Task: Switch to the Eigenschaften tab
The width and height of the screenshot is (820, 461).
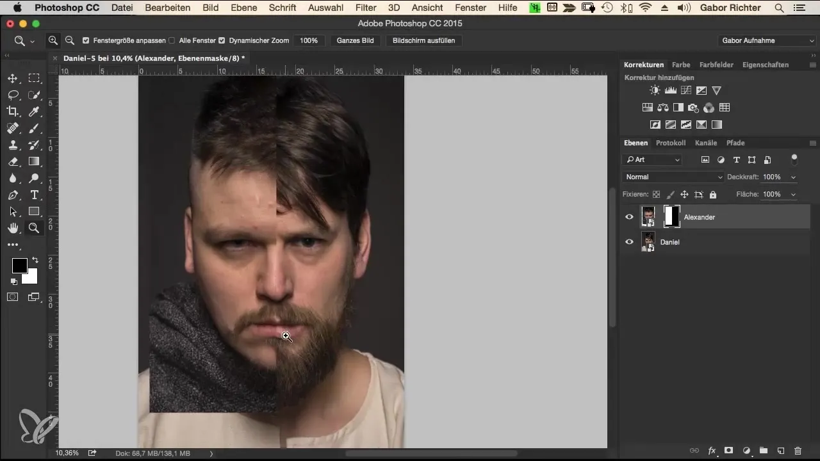Action: [765, 65]
